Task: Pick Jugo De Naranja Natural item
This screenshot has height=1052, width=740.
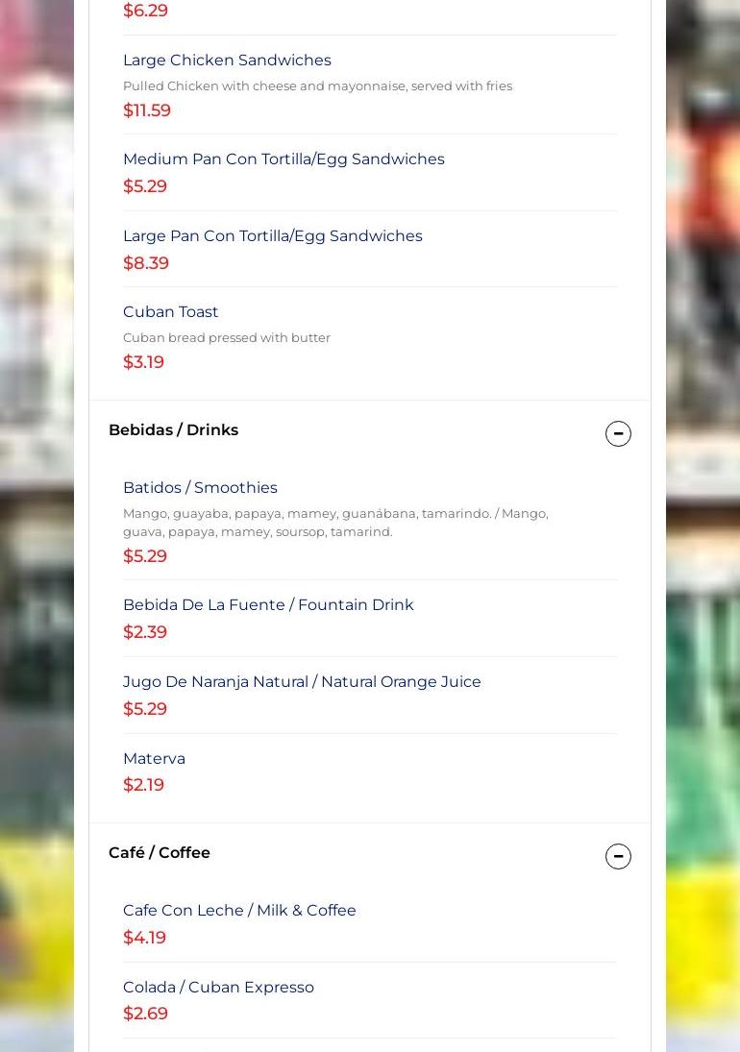Action: click(x=302, y=682)
